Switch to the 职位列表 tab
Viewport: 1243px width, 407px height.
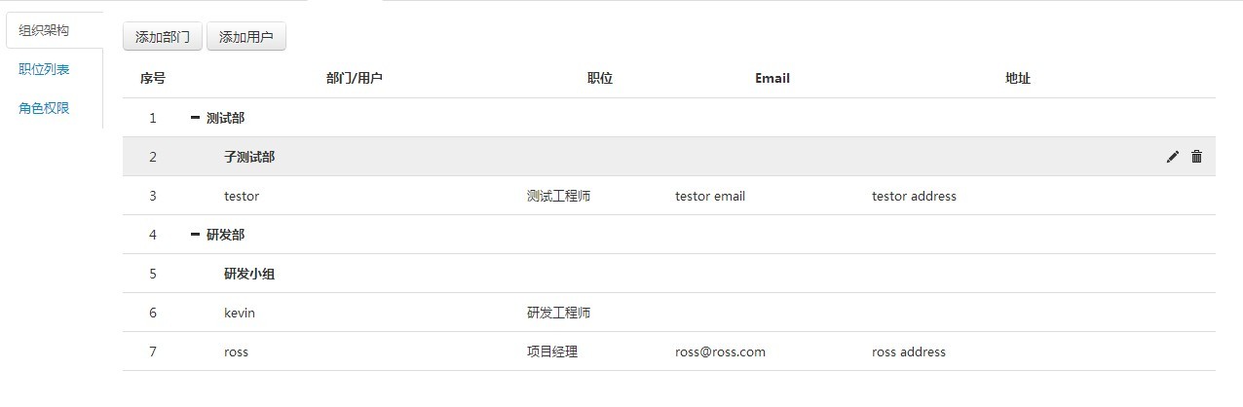[44, 69]
